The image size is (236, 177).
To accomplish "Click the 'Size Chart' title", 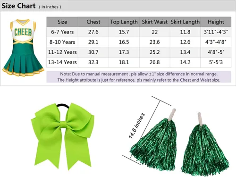I will point(18,6).
